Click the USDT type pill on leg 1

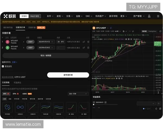click(x=30, y=42)
